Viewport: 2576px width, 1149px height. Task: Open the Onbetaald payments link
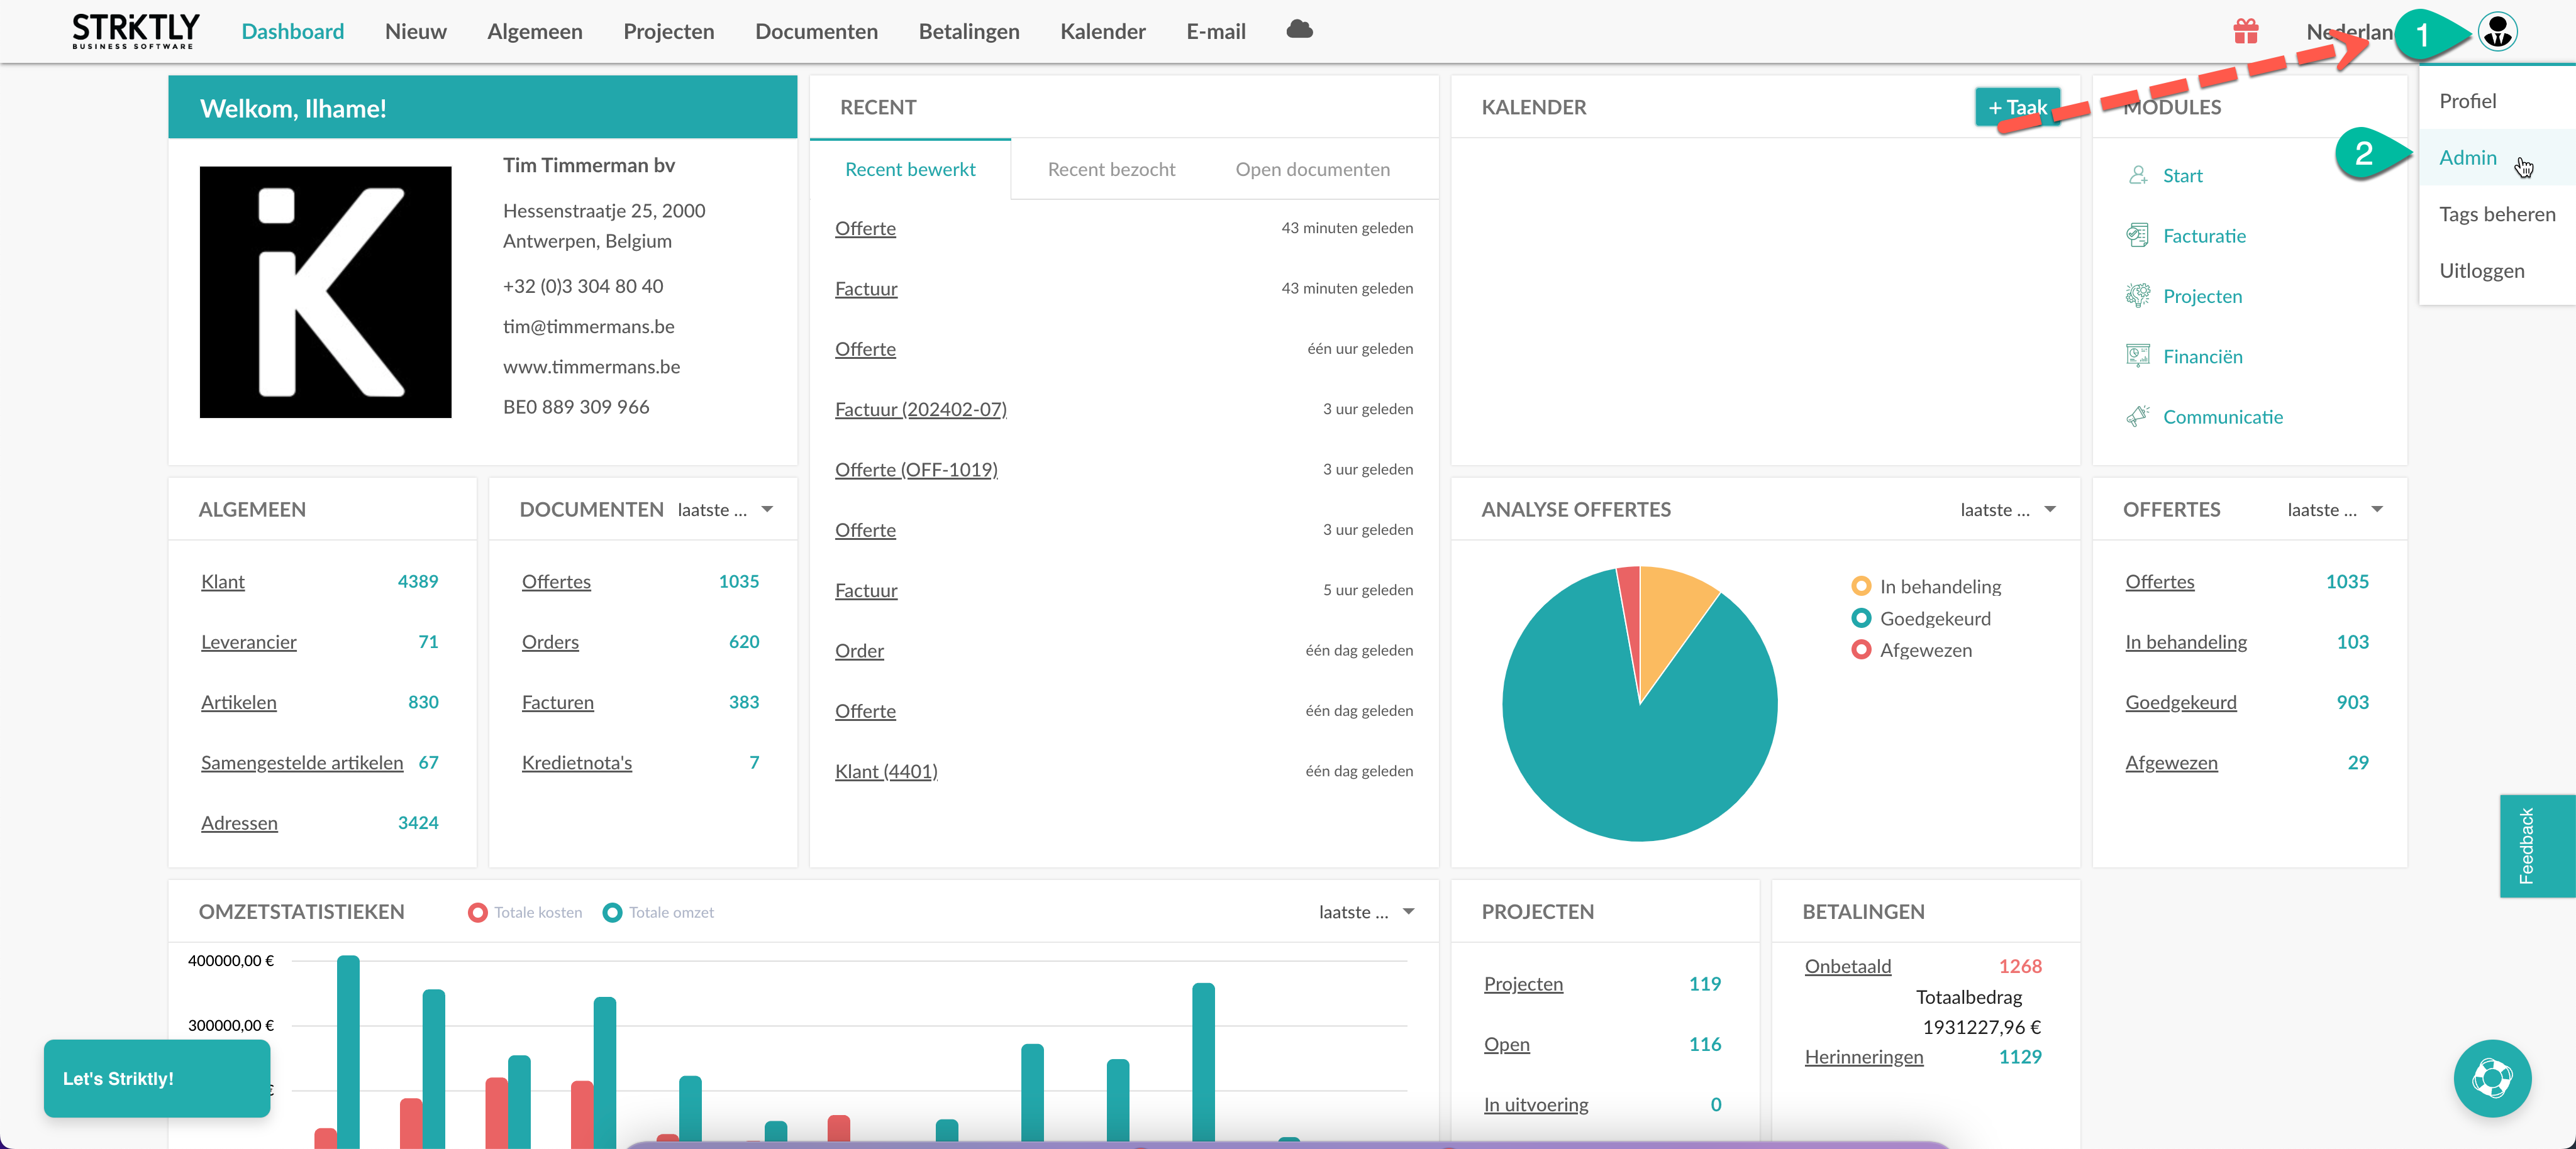pos(1847,966)
